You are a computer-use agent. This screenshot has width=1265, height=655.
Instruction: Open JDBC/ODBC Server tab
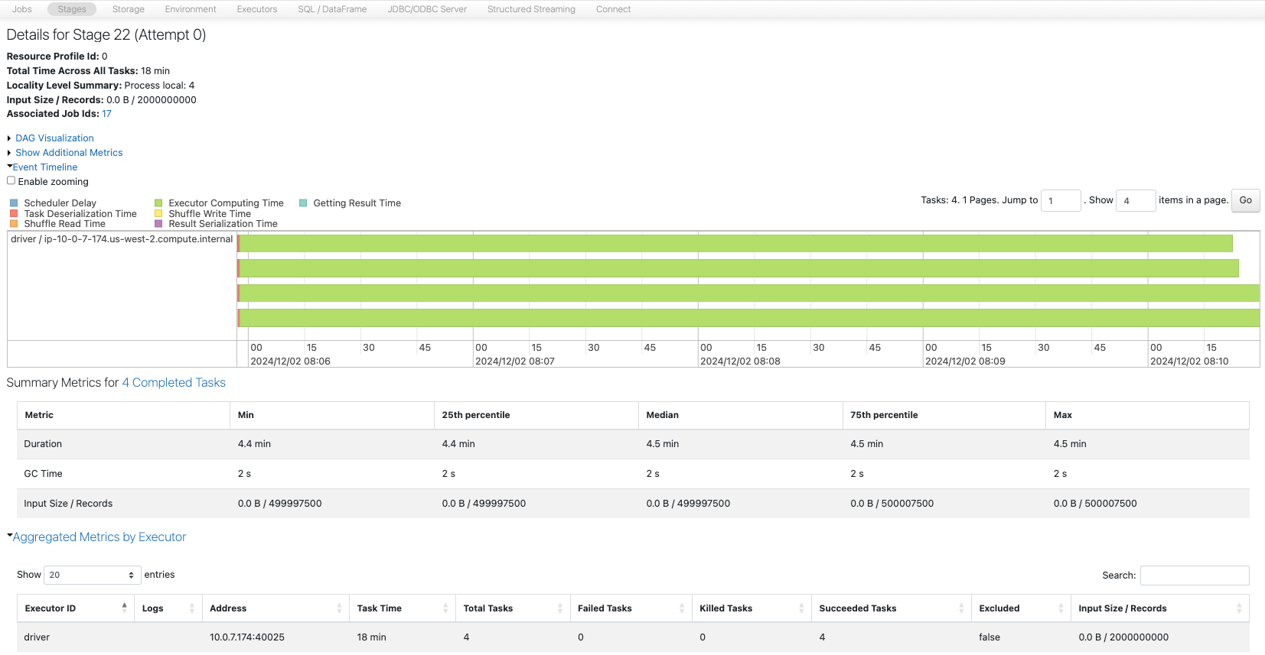click(x=427, y=9)
